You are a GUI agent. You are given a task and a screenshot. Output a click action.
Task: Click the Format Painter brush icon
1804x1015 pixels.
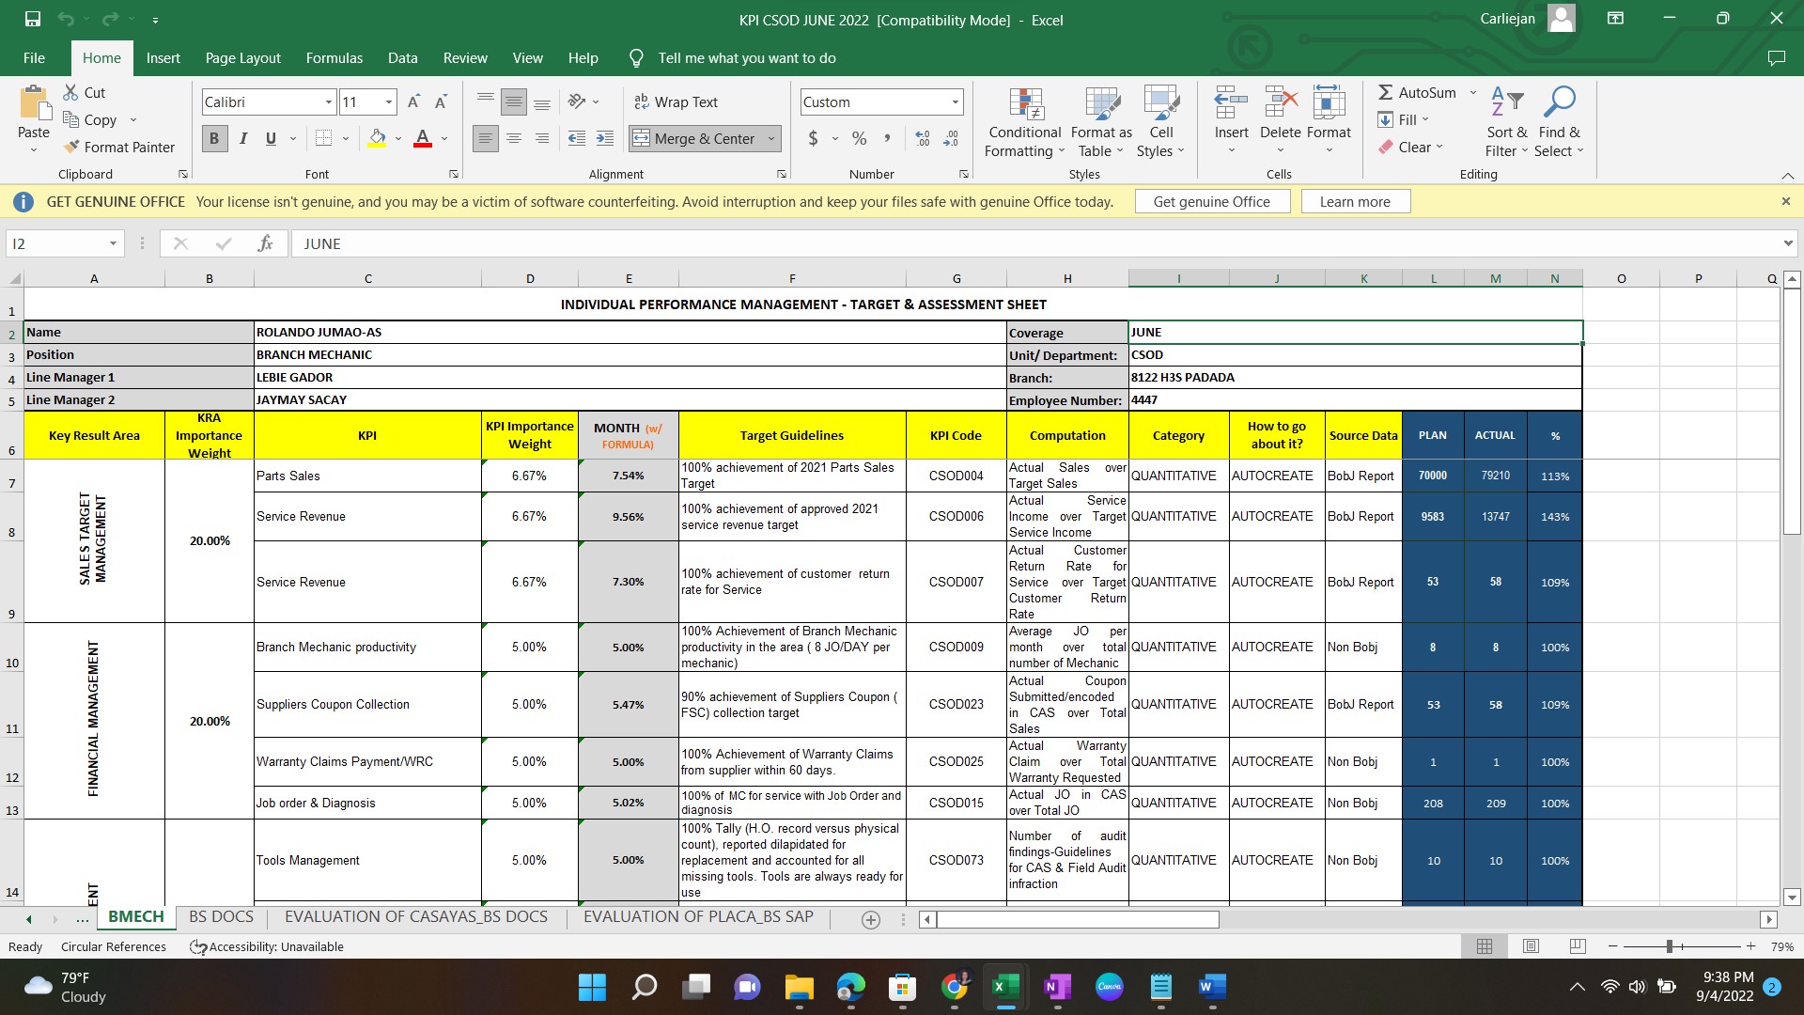click(x=71, y=147)
